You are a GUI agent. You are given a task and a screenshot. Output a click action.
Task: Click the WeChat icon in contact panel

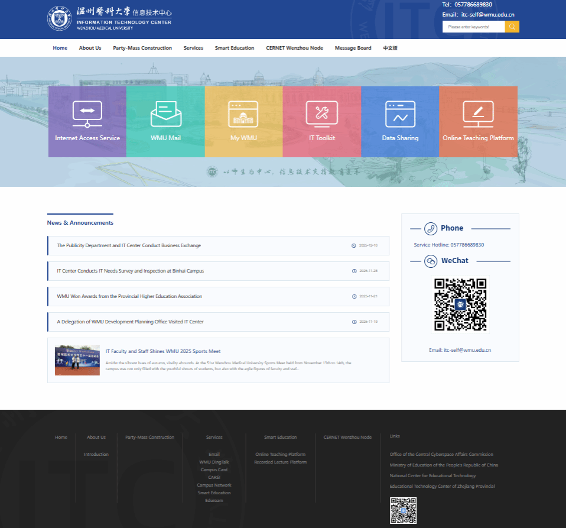pos(431,261)
